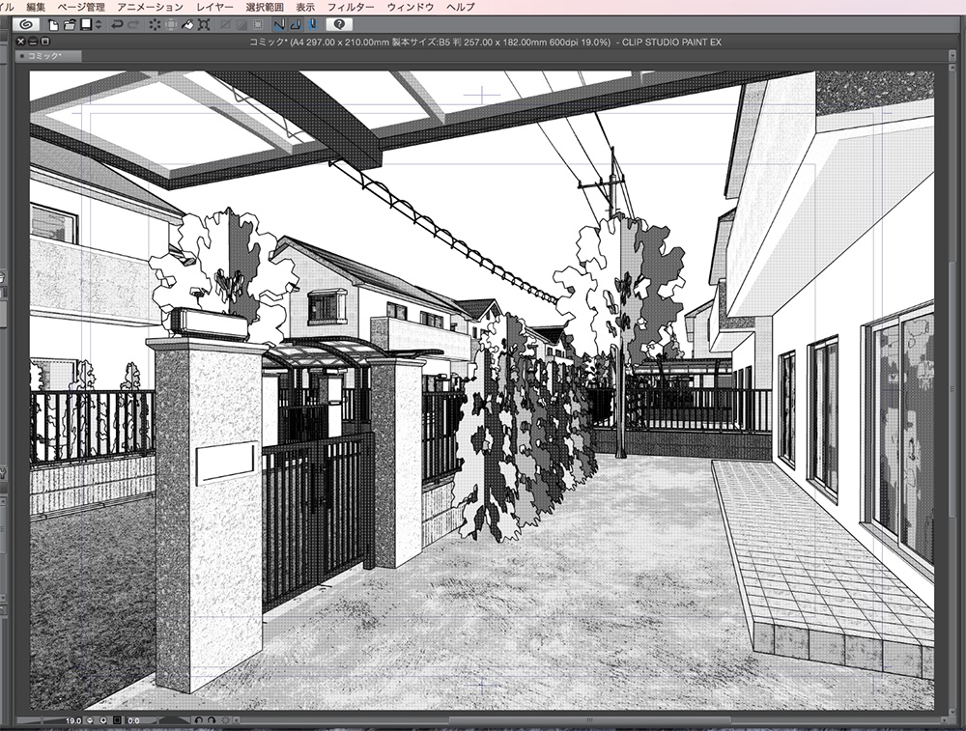Click the Help question-mark icon
Screen dimensions: 966x731
click(339, 26)
